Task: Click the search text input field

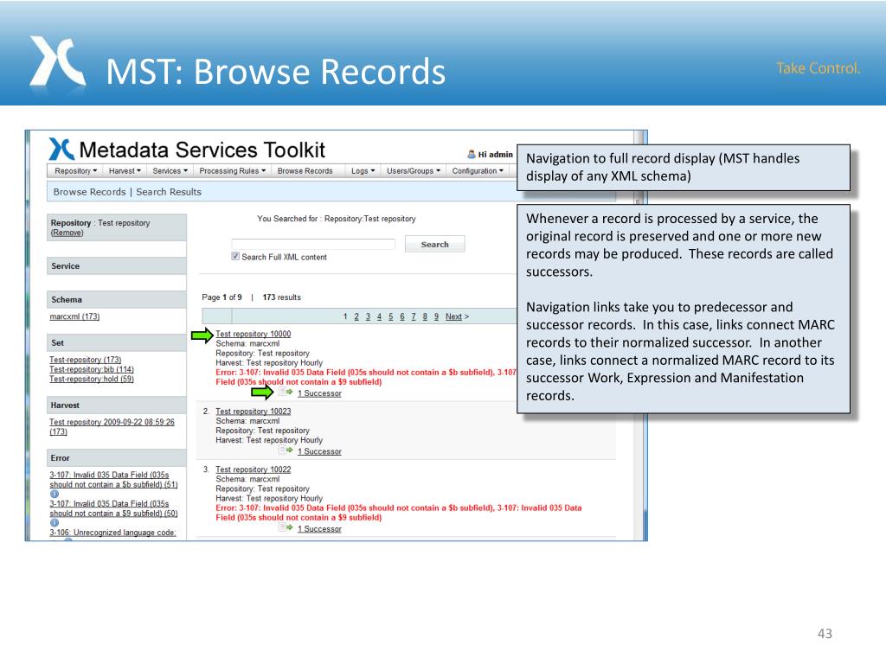Action: (x=313, y=244)
